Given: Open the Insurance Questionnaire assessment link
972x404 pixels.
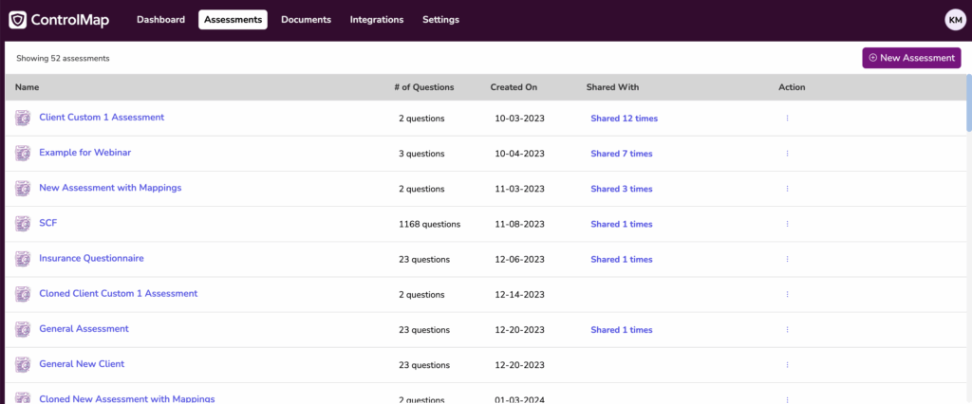Looking at the screenshot, I should click(91, 258).
